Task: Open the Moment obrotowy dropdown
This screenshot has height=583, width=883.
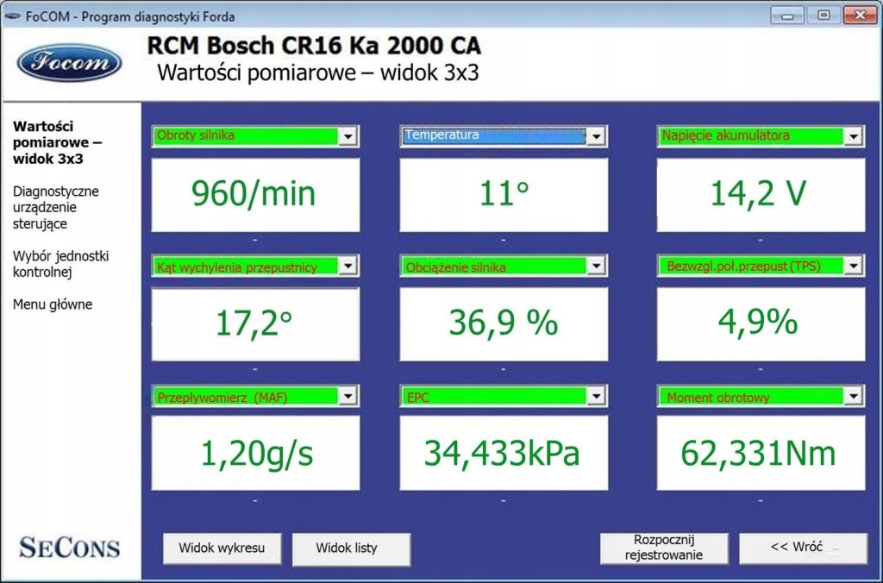Action: [x=761, y=397]
